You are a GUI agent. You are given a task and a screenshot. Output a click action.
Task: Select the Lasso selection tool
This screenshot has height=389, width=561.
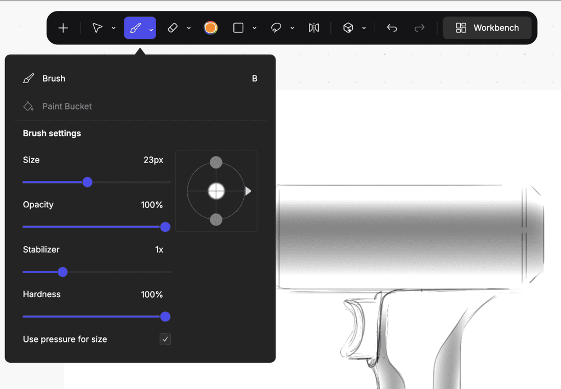(276, 27)
